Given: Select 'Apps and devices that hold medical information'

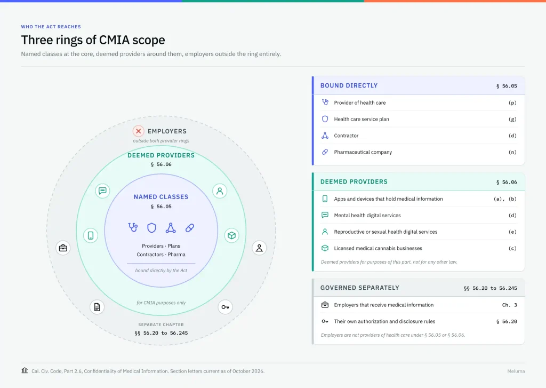Looking at the screenshot, I should point(388,199).
